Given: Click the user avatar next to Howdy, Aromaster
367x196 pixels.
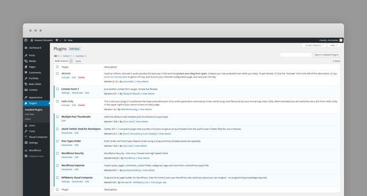Looking at the screenshot, I should 341,40.
